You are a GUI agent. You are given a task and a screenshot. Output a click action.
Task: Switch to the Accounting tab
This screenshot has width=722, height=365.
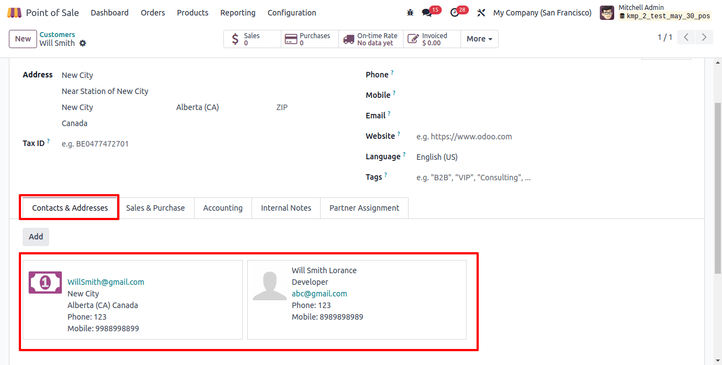[223, 208]
